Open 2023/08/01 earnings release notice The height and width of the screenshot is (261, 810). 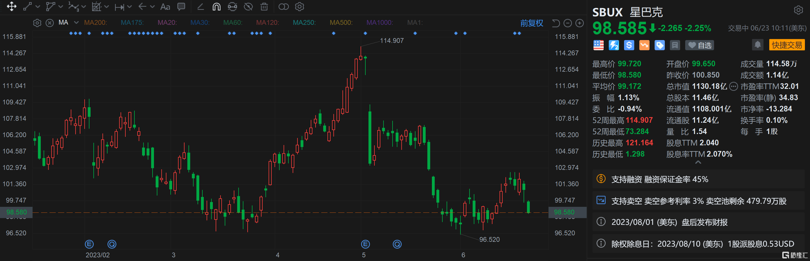[698, 222]
